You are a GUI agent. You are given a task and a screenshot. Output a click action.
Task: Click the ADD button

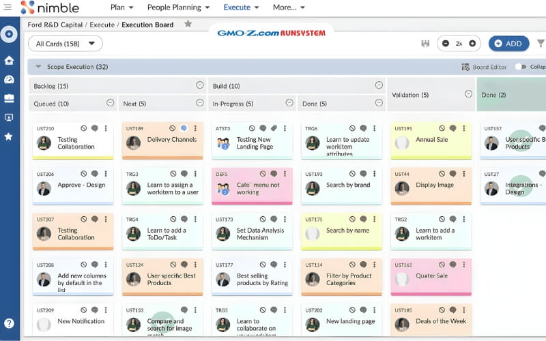point(508,44)
